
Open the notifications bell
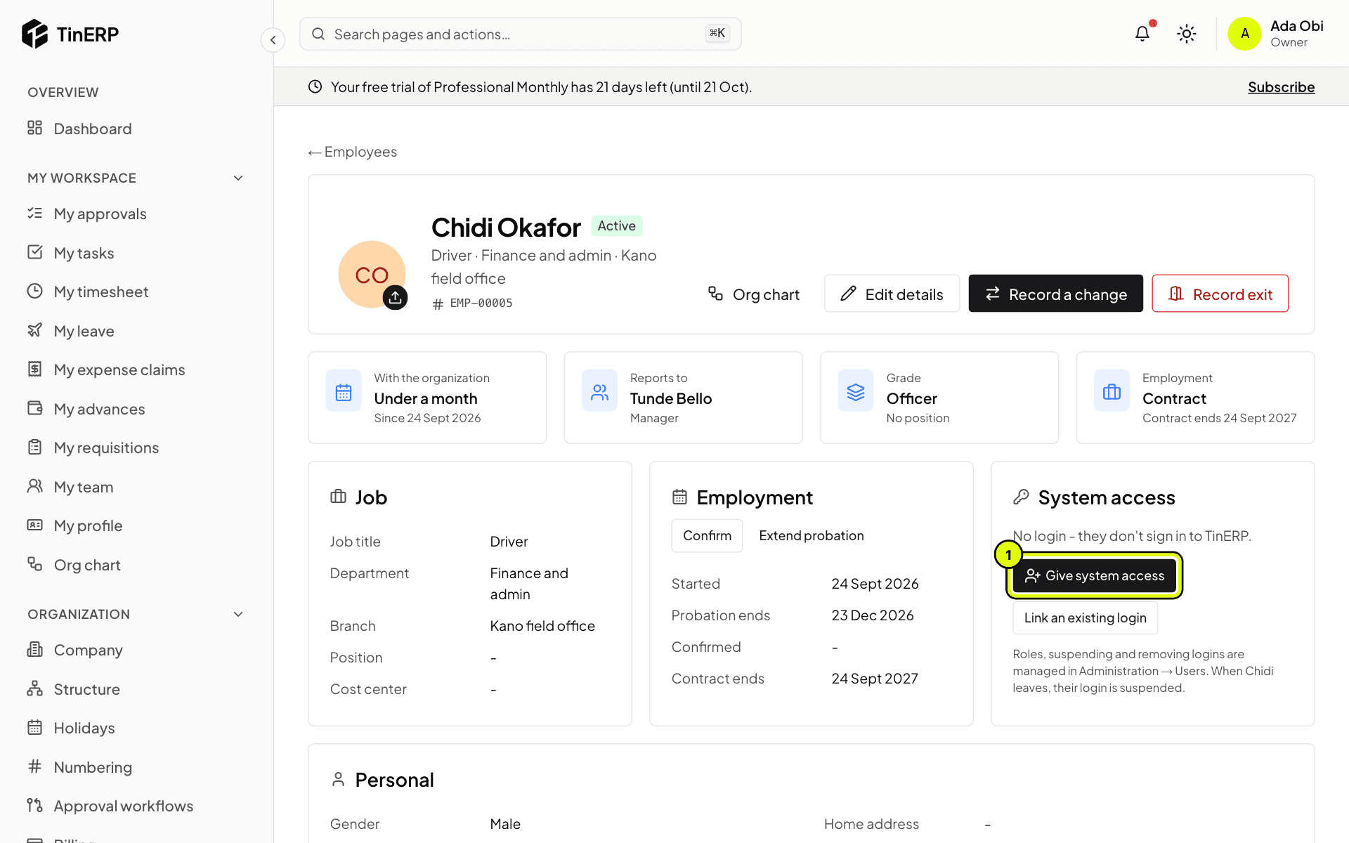tap(1142, 33)
